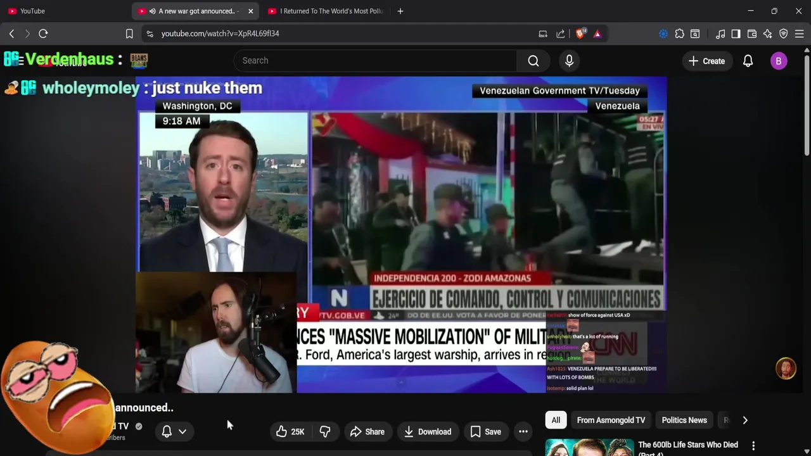
Task: Click the Asmongold webcam overlay in the video
Action: point(216,333)
